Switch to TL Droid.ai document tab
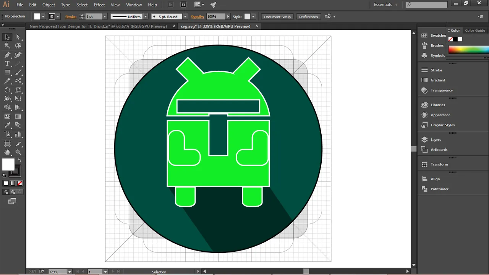This screenshot has width=489, height=275. point(98,26)
